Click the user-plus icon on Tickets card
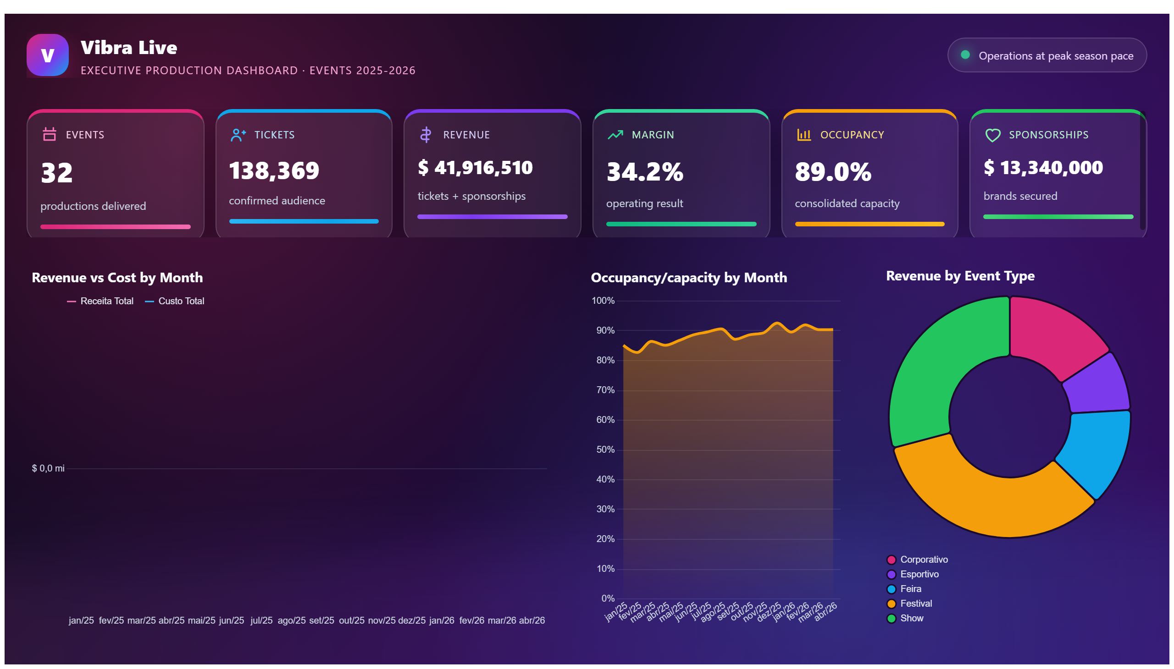Image resolution: width=1174 pixels, height=669 pixels. pos(238,135)
